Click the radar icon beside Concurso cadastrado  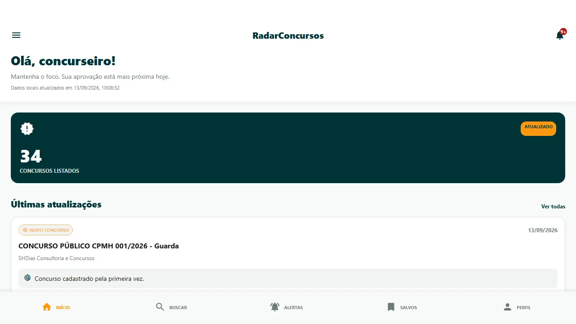click(27, 278)
